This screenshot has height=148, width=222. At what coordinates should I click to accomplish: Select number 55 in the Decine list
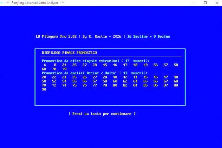pos(74,81)
